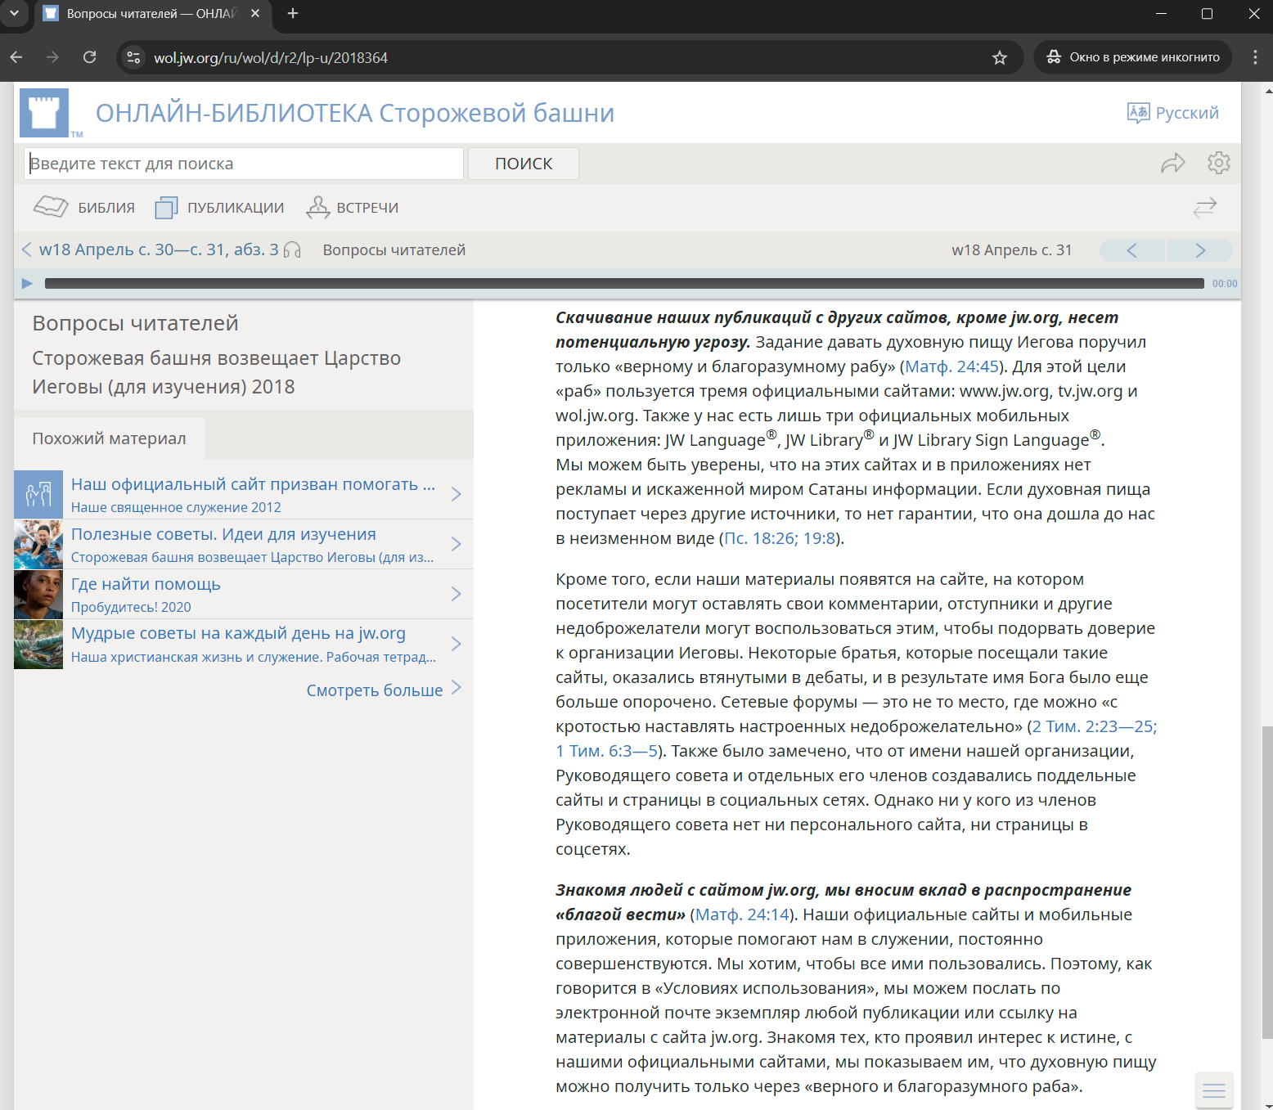1273x1110 pixels.
Task: Open 1 Тим. 6:3—5 scripture reference
Action: [607, 751]
